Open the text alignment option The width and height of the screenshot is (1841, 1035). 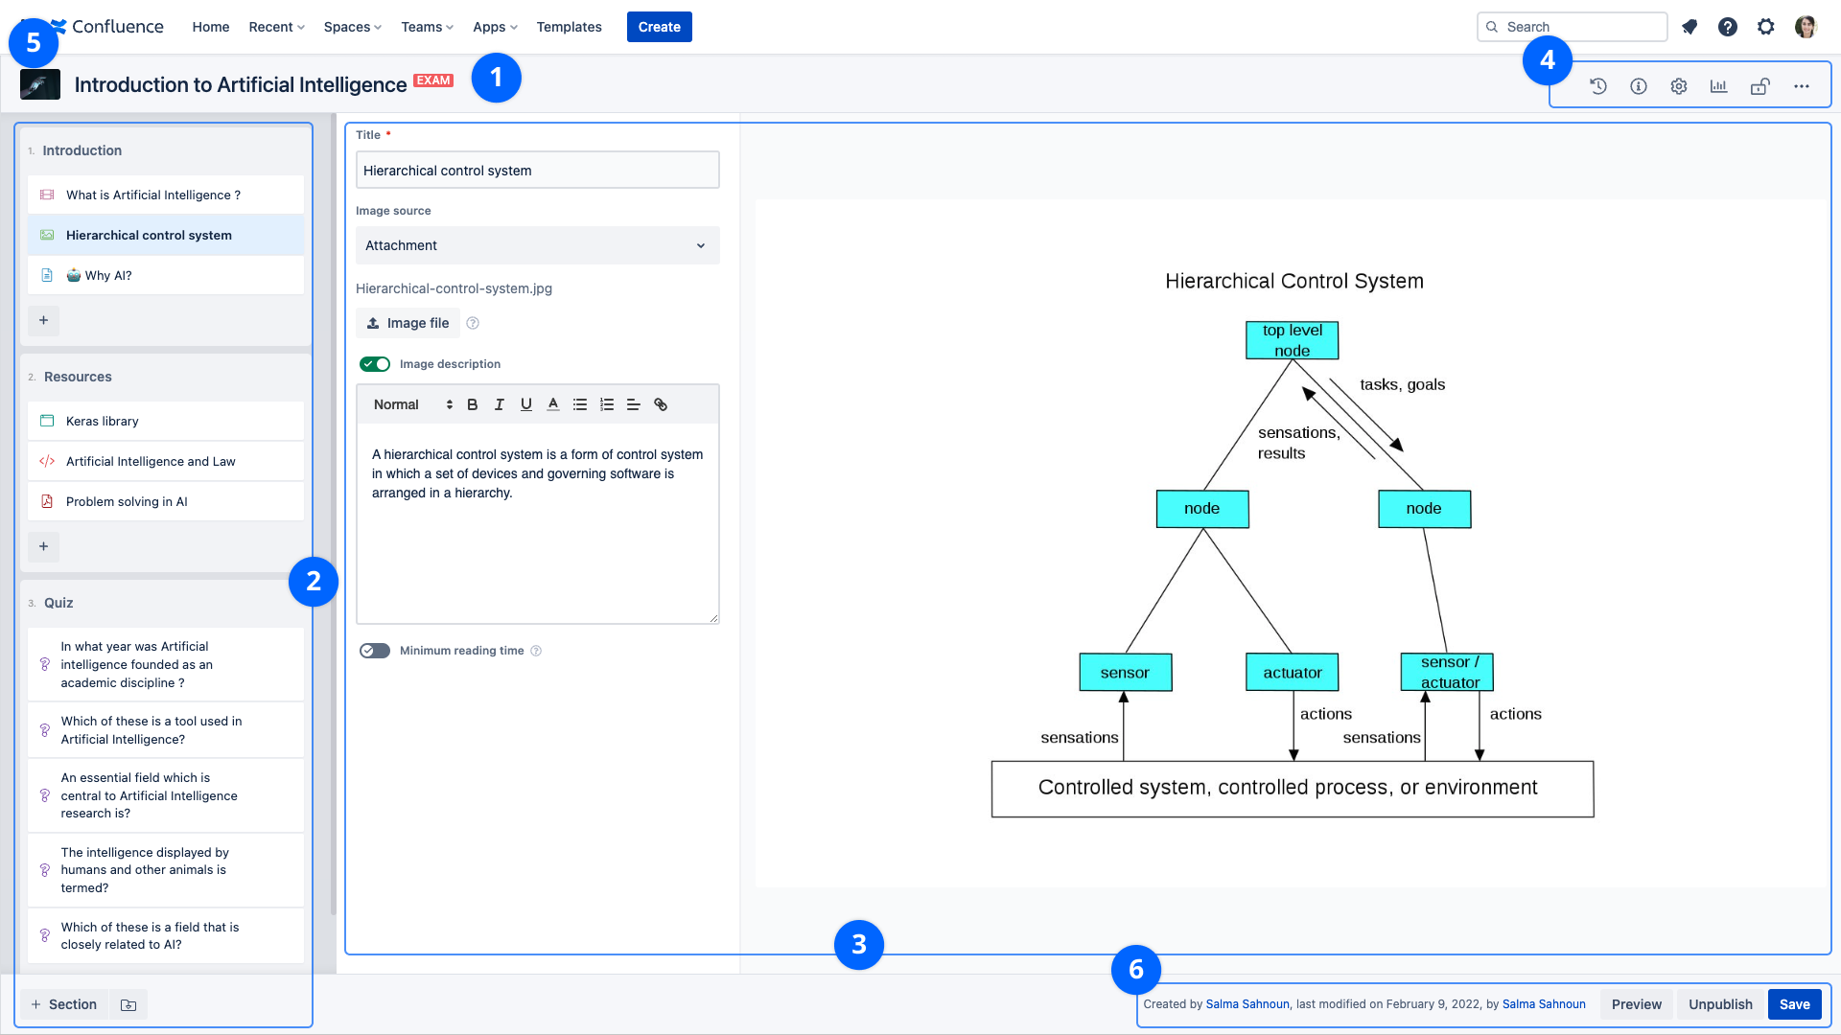[x=634, y=404]
